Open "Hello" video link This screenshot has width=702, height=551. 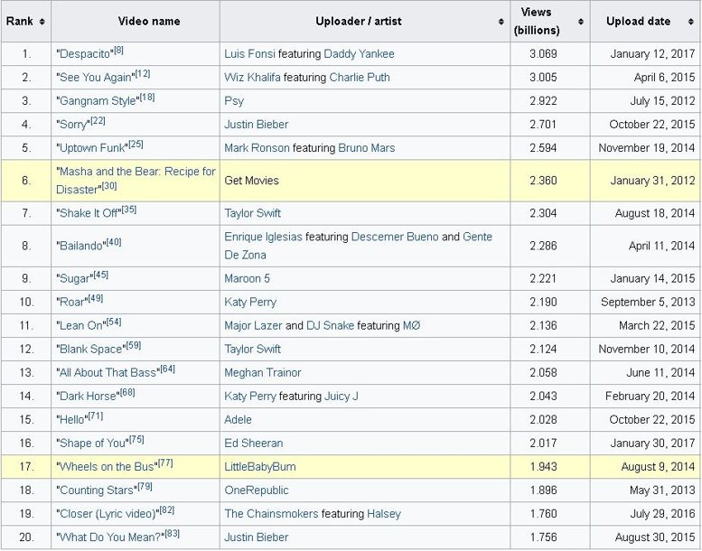(72, 420)
